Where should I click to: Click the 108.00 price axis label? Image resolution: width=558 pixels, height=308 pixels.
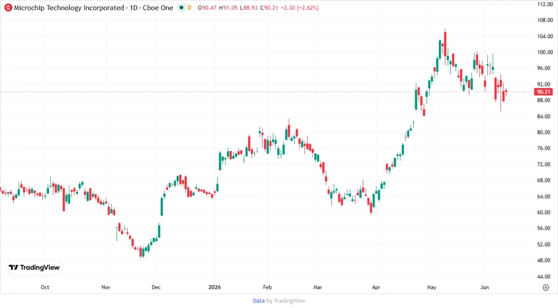click(x=545, y=20)
